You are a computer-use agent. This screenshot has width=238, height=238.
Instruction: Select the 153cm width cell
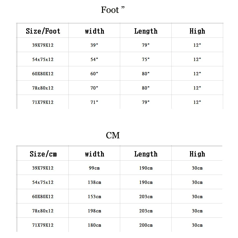94,197
